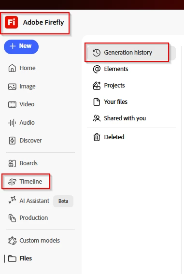The image size is (184, 274).
Task: Open the Custom models label
Action: [40, 241]
